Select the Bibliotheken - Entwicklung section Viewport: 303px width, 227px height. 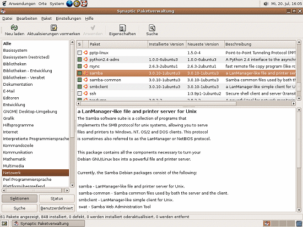(36, 71)
